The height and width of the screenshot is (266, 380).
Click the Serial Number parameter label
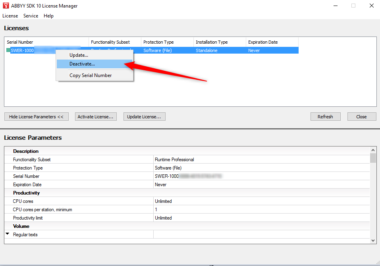coord(26,176)
